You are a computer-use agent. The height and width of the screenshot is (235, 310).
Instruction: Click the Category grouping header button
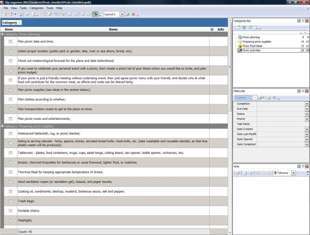point(11,22)
